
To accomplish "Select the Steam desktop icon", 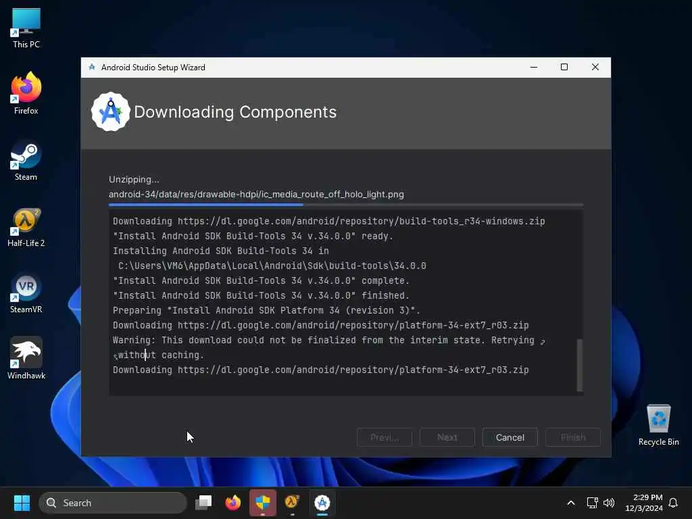I will coord(26,161).
